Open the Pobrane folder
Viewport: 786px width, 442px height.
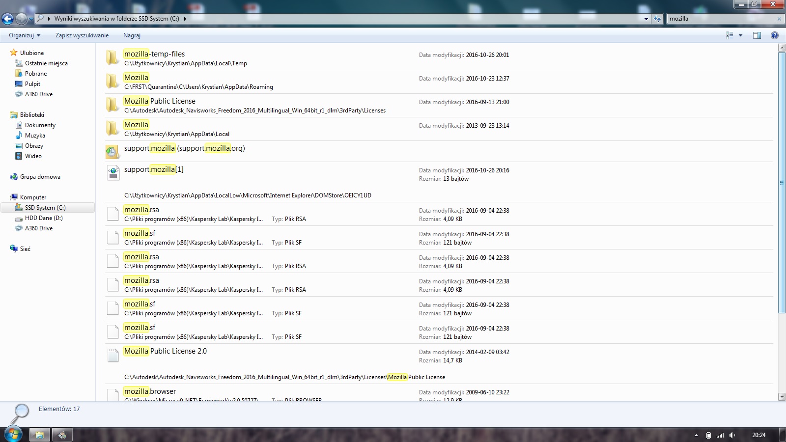coord(36,74)
